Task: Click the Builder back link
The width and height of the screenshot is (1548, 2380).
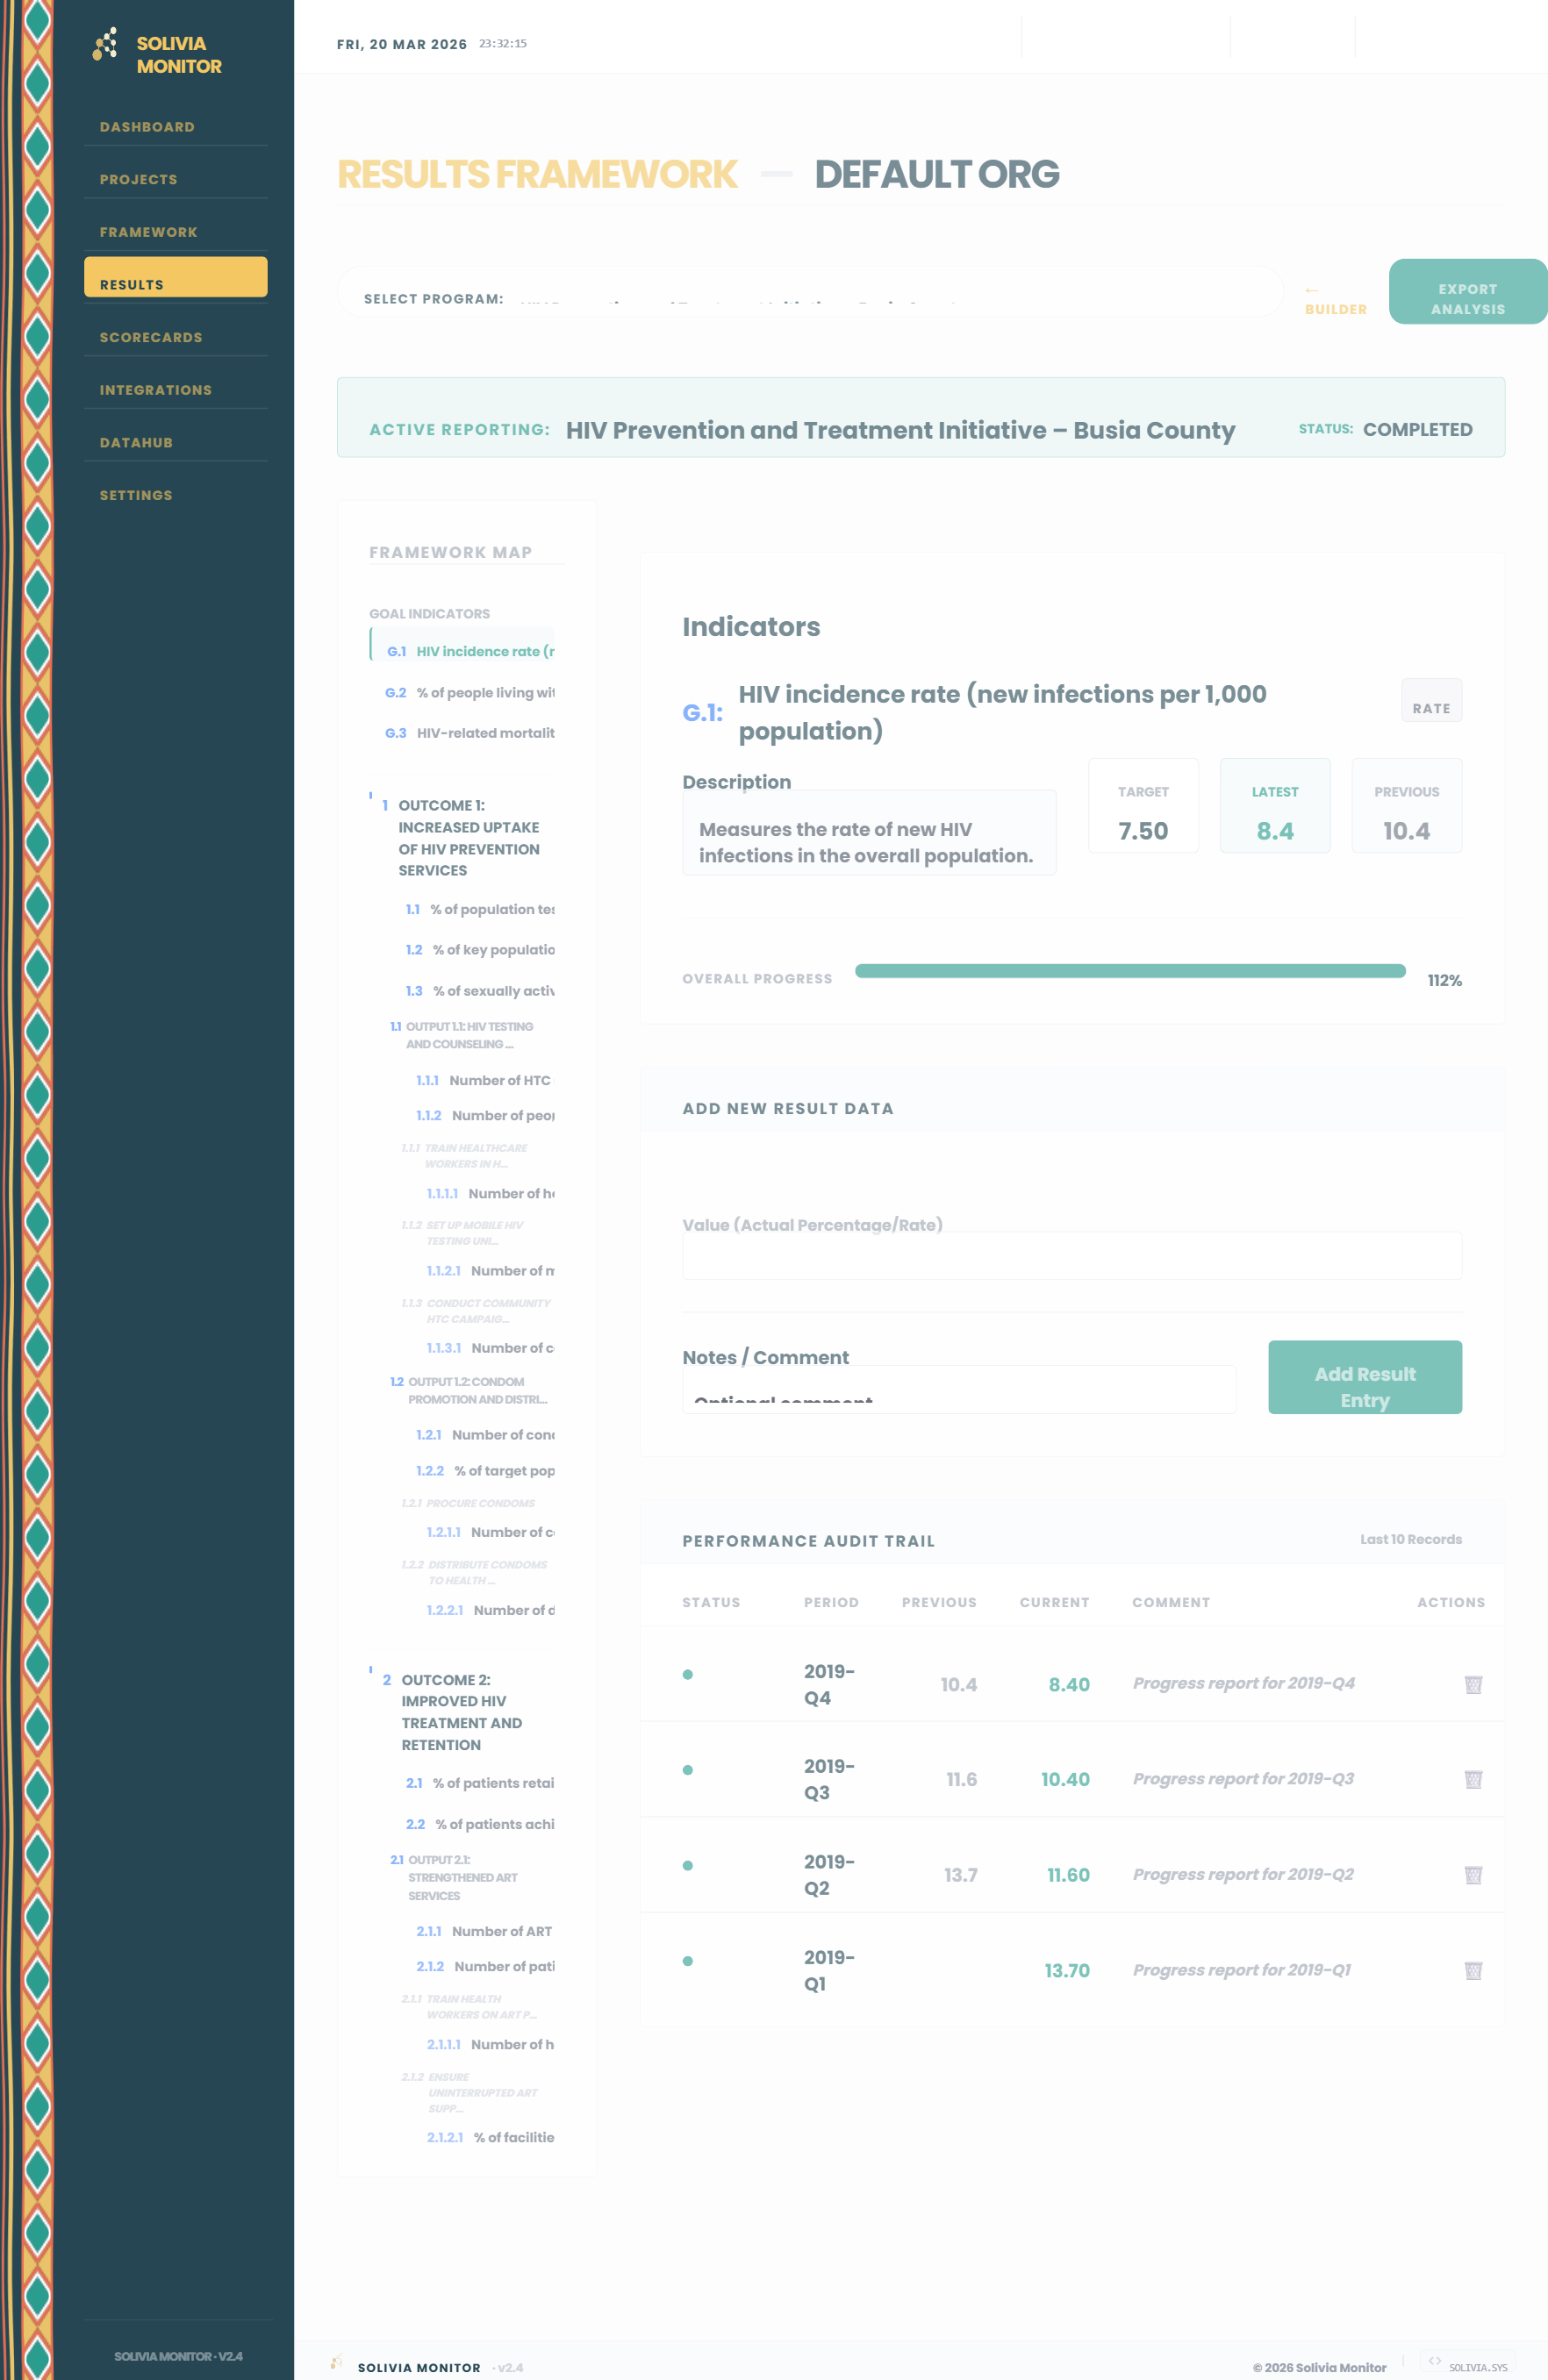Action: tap(1336, 300)
